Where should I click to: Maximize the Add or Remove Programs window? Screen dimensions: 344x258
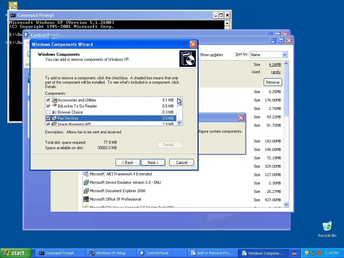click(281, 41)
